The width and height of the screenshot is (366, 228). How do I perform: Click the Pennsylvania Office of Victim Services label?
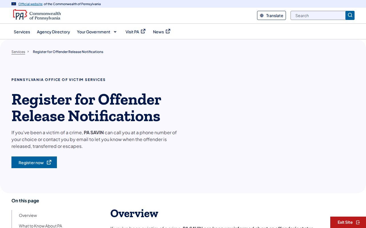coord(58,80)
